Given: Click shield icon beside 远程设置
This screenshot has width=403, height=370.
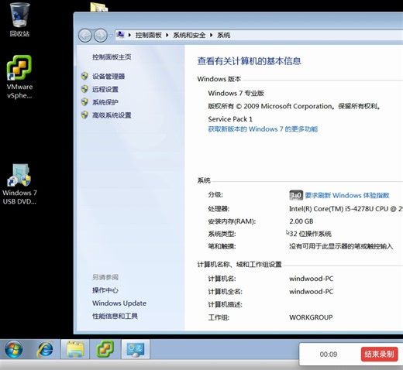Looking at the screenshot, I should [x=84, y=89].
